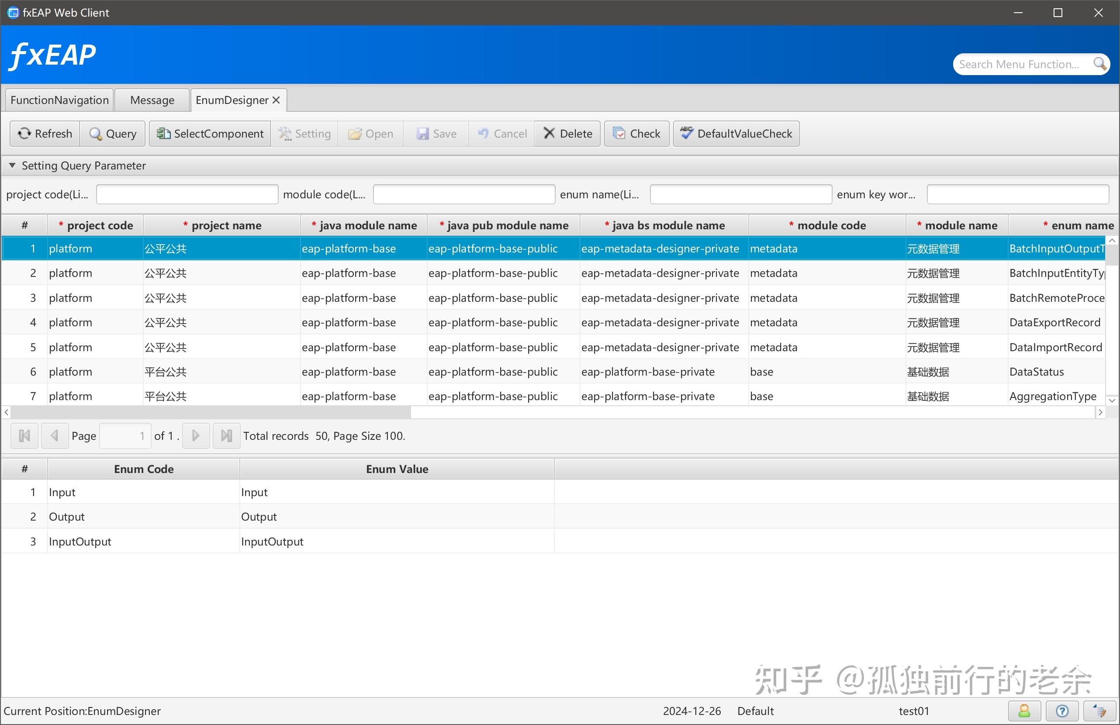Run the DefaultValueCheck toolbar icon
The image size is (1120, 725).
[687, 133]
